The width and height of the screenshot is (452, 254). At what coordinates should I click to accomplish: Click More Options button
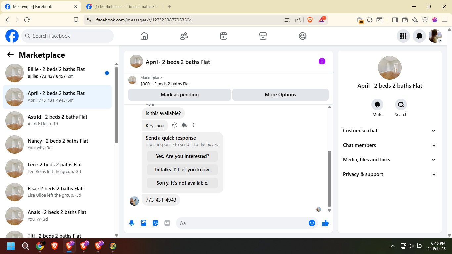coord(280,95)
